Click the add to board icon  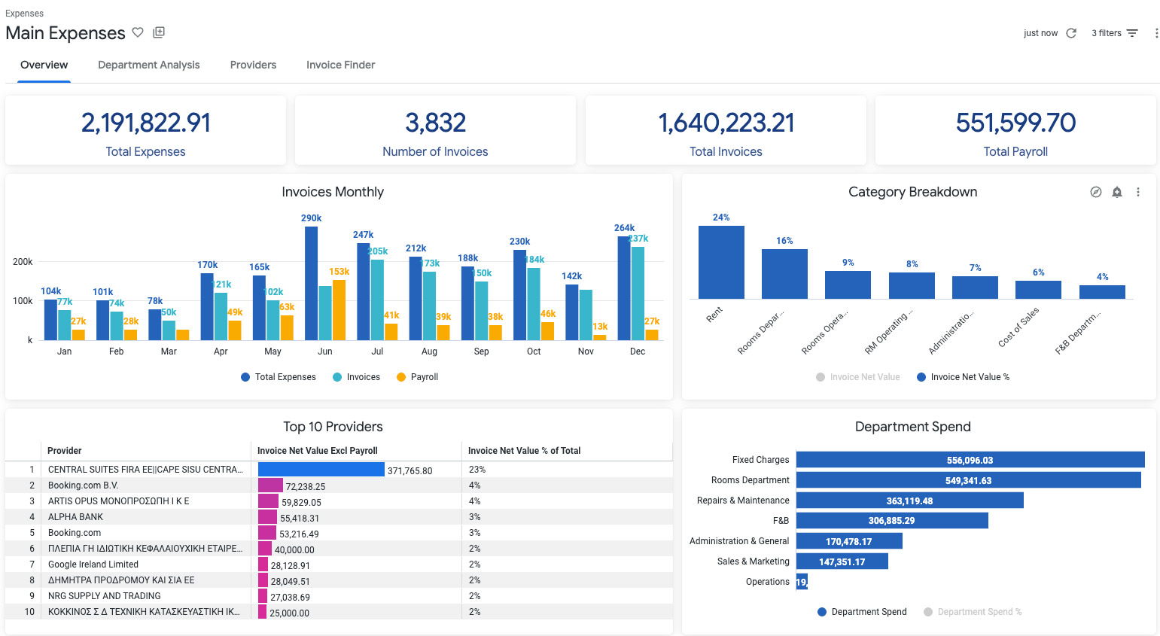point(159,32)
